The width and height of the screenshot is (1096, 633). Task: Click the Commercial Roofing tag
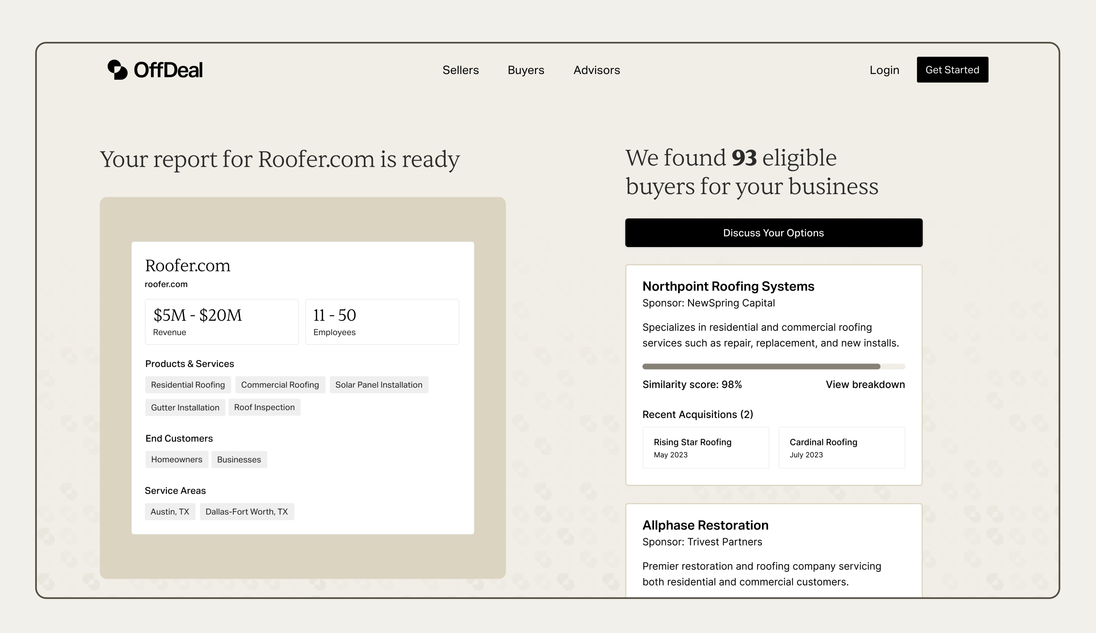click(280, 385)
